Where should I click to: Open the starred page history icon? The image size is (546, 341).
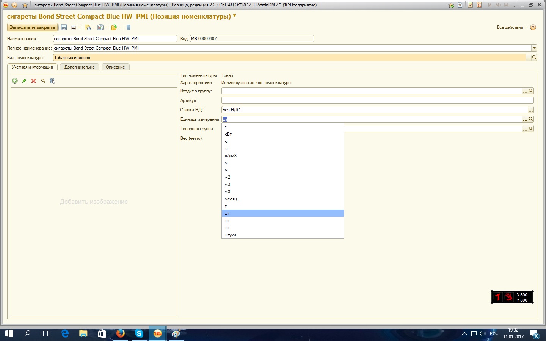tap(460, 5)
